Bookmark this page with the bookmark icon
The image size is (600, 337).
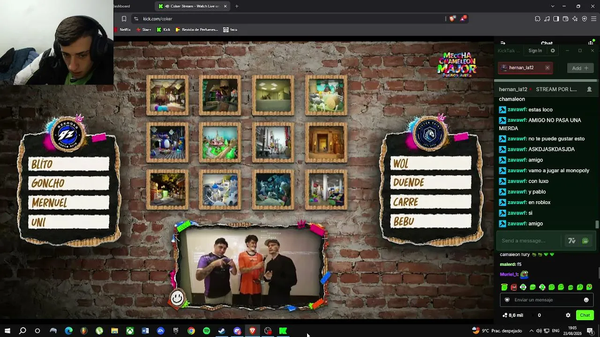pos(124,19)
